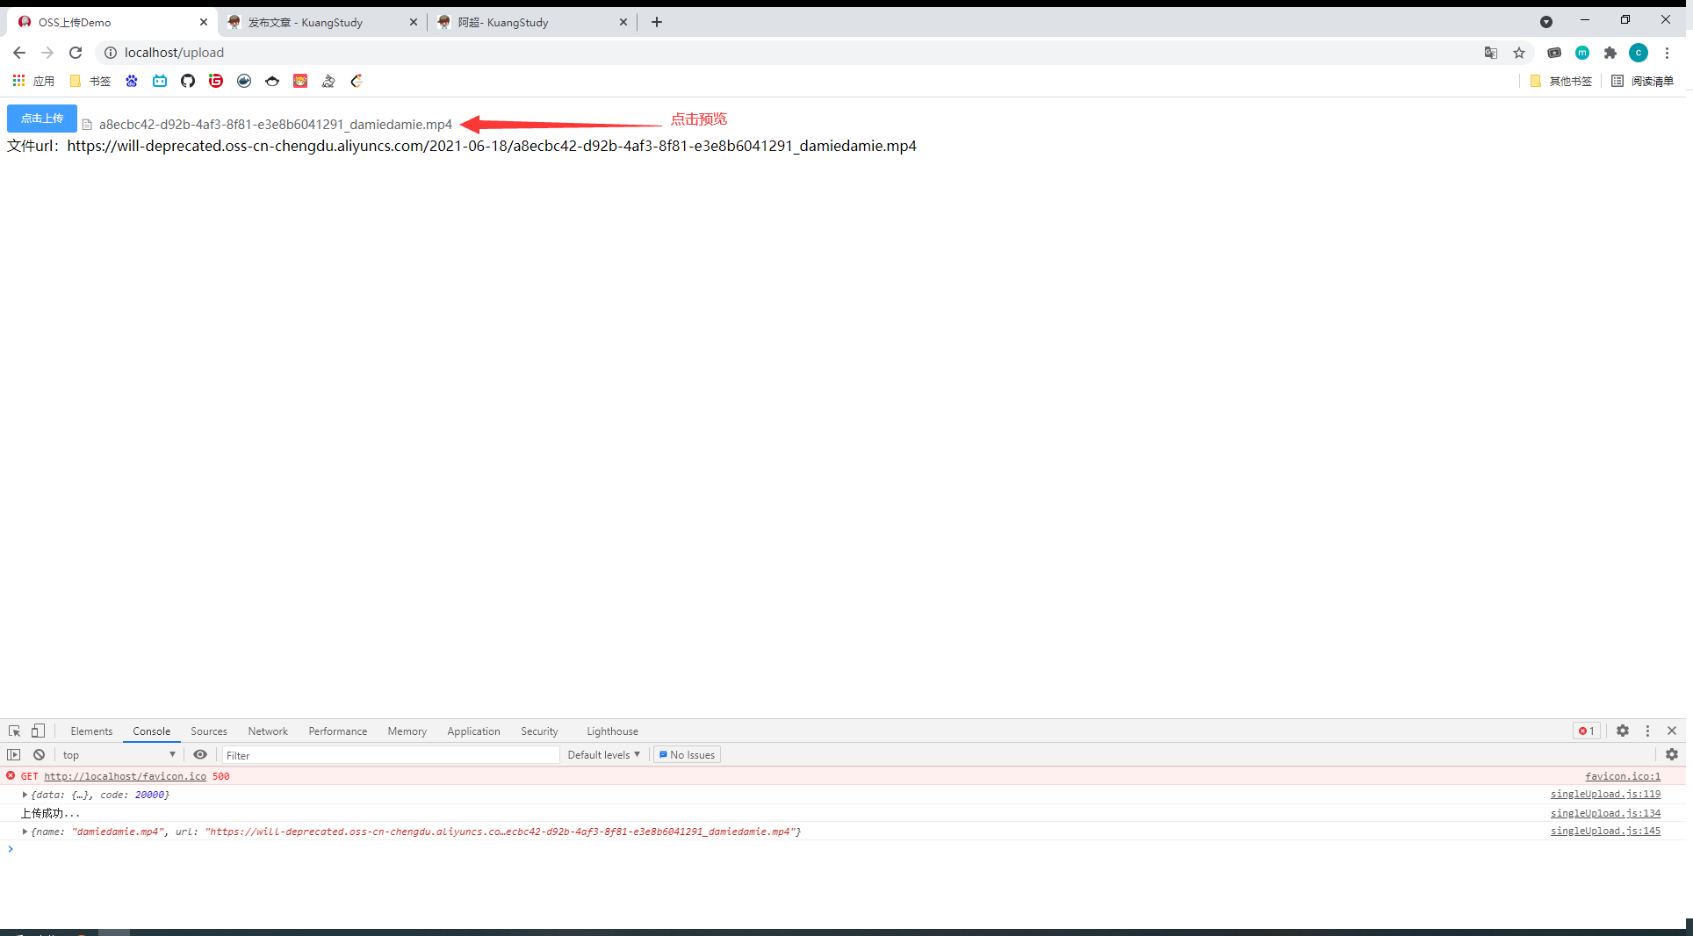Close the DevTools panel
Image resolution: width=1693 pixels, height=936 pixels.
pyautogui.click(x=1672, y=731)
